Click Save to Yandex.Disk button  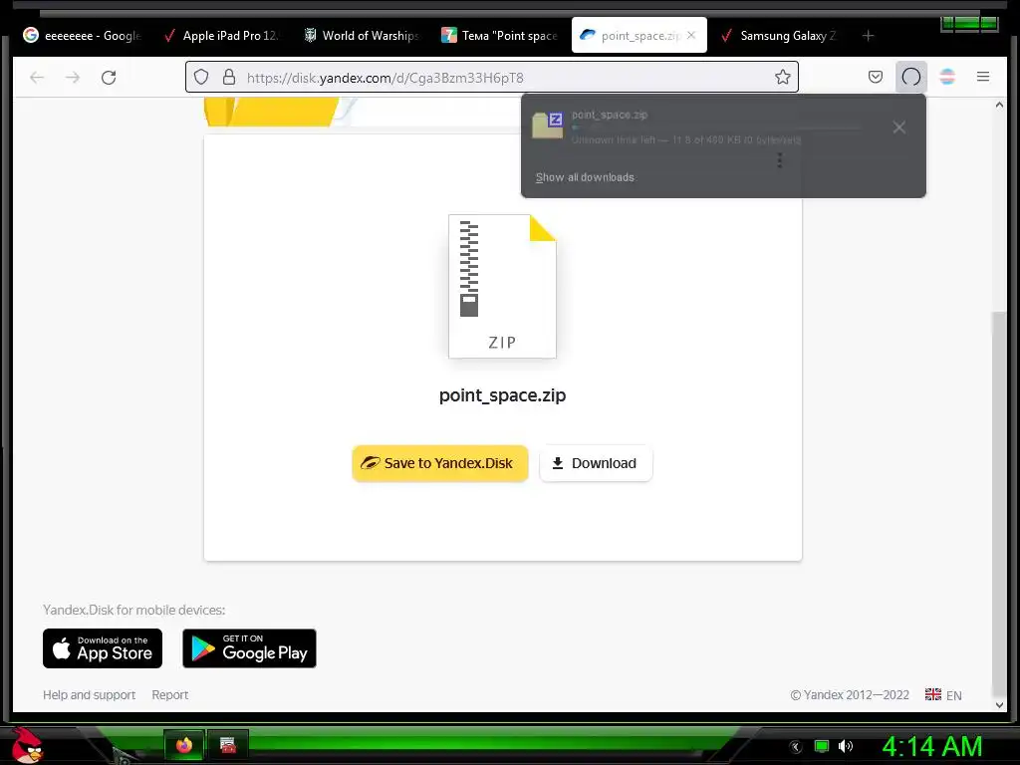(439, 463)
